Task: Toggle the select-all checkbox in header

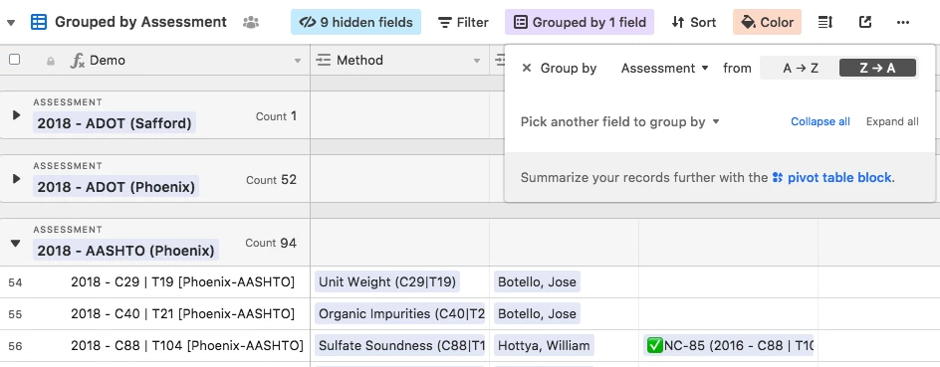Action: pos(14,60)
